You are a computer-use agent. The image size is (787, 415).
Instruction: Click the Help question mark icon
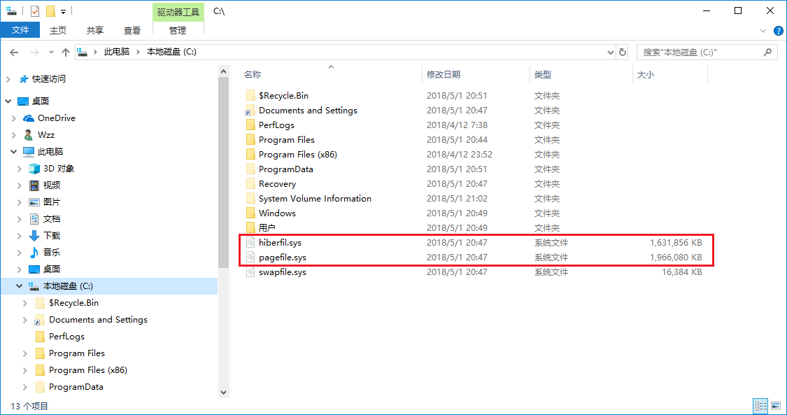pos(779,30)
